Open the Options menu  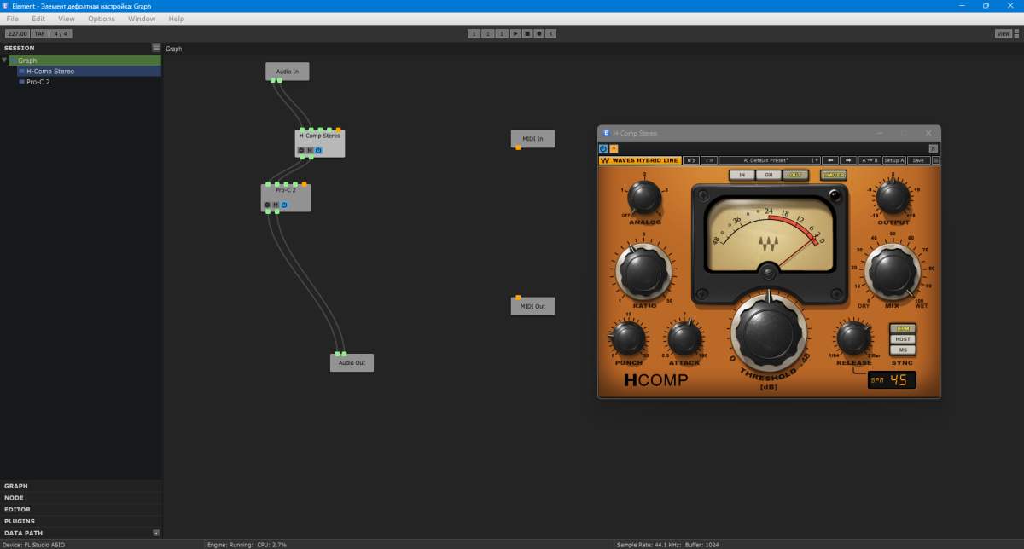click(x=101, y=19)
